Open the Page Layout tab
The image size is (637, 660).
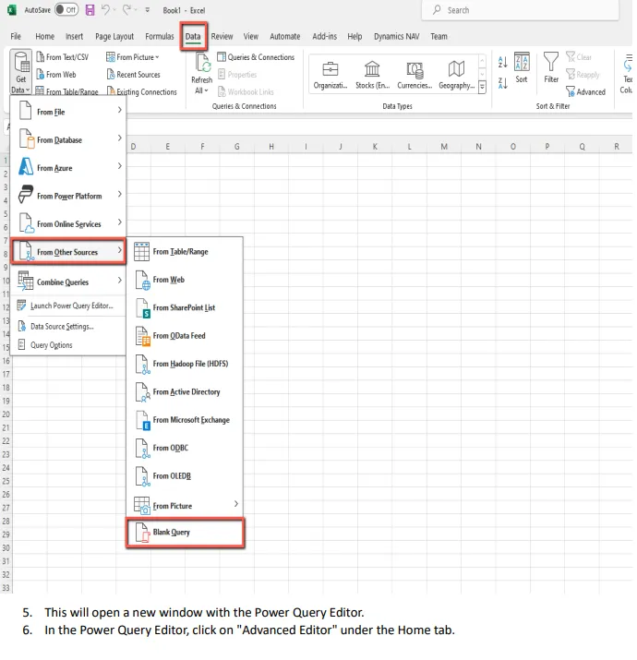point(114,37)
